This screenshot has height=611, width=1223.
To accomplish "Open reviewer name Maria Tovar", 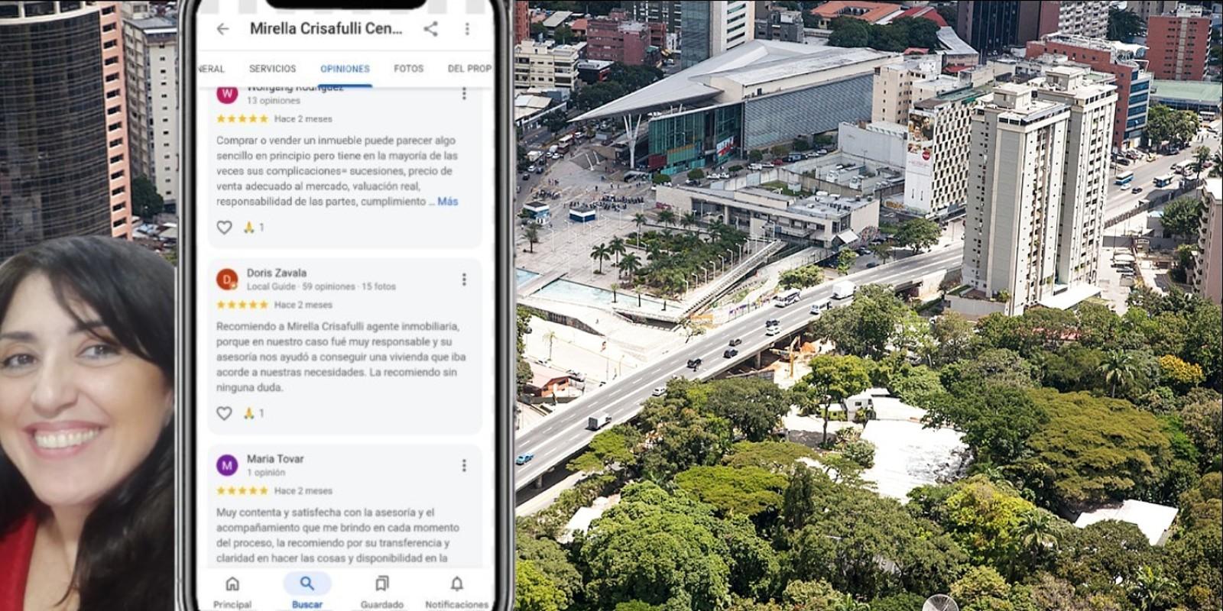I will 275,459.
